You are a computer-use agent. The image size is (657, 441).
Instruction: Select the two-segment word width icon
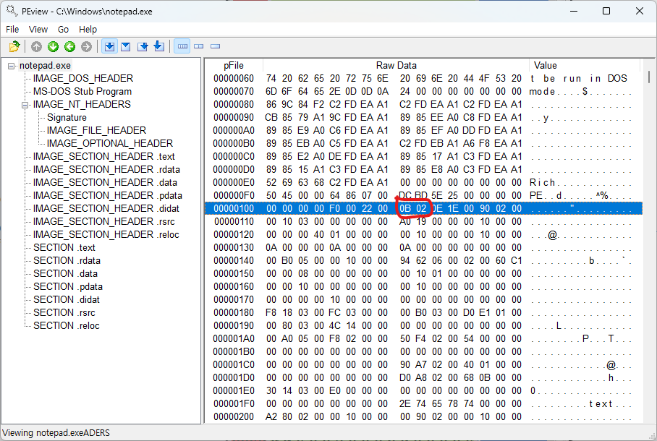(199, 46)
